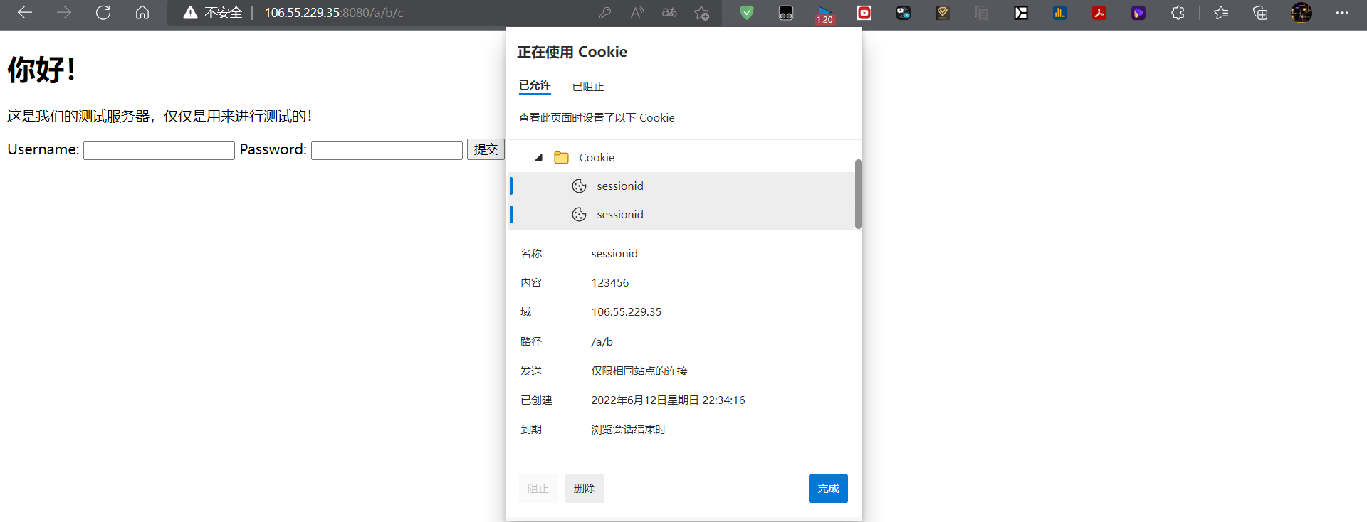Screen dimensions: 1367x522
Task: Focus the Username input field
Action: (x=159, y=150)
